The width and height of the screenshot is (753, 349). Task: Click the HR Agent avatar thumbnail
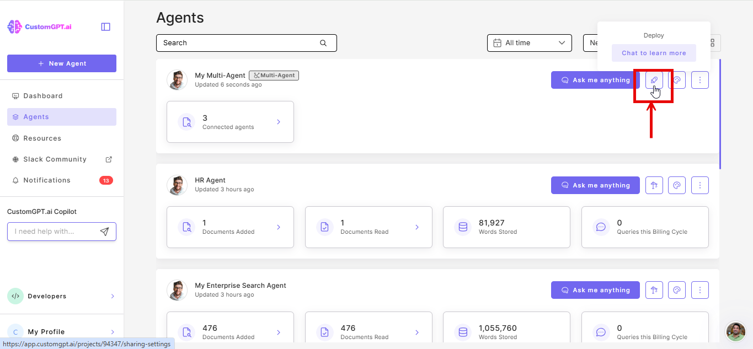[x=177, y=185]
